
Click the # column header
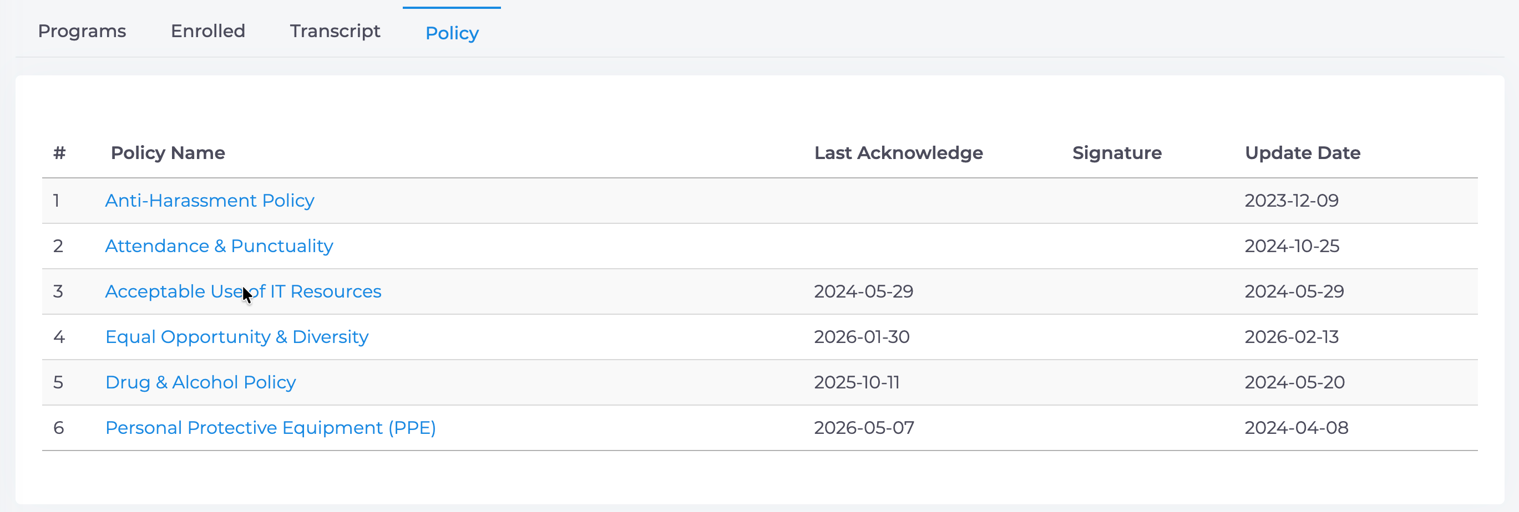click(x=59, y=153)
